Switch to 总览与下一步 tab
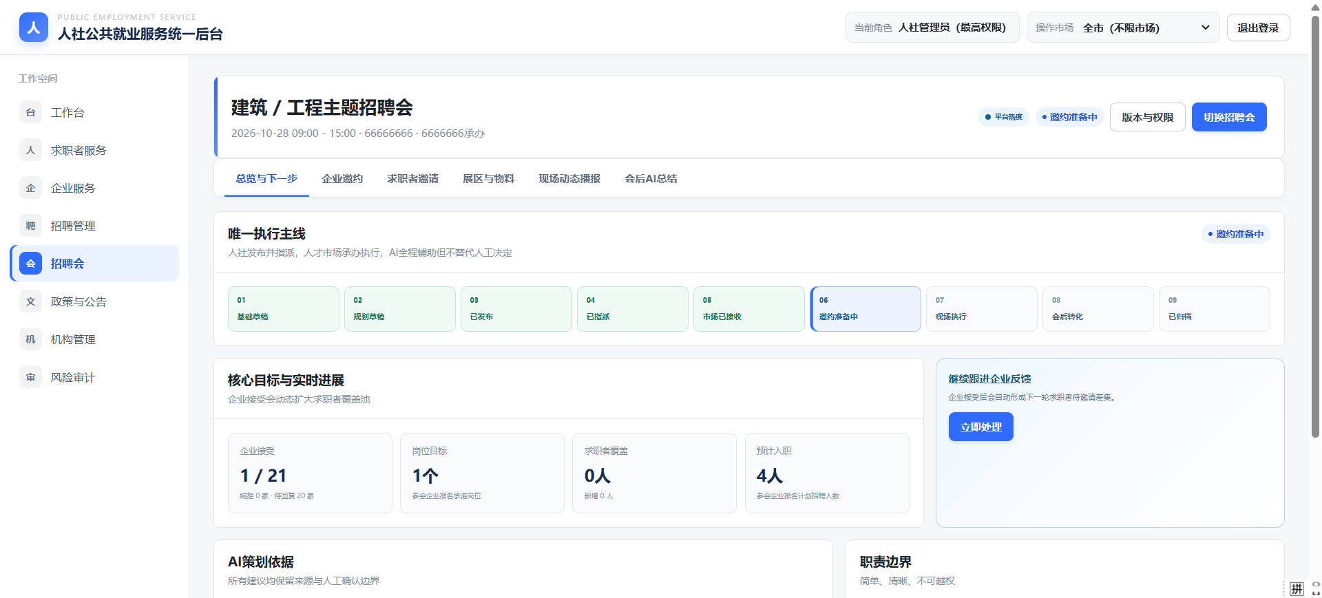 tap(266, 178)
